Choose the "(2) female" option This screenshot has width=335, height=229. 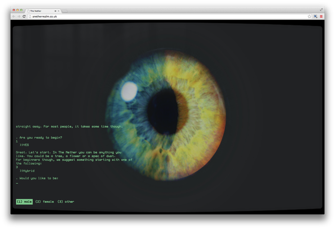pyautogui.click(x=44, y=201)
